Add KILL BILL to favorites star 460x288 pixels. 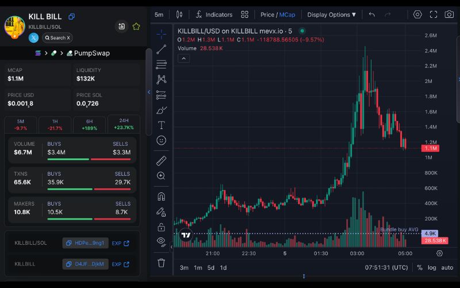pyautogui.click(x=136, y=26)
